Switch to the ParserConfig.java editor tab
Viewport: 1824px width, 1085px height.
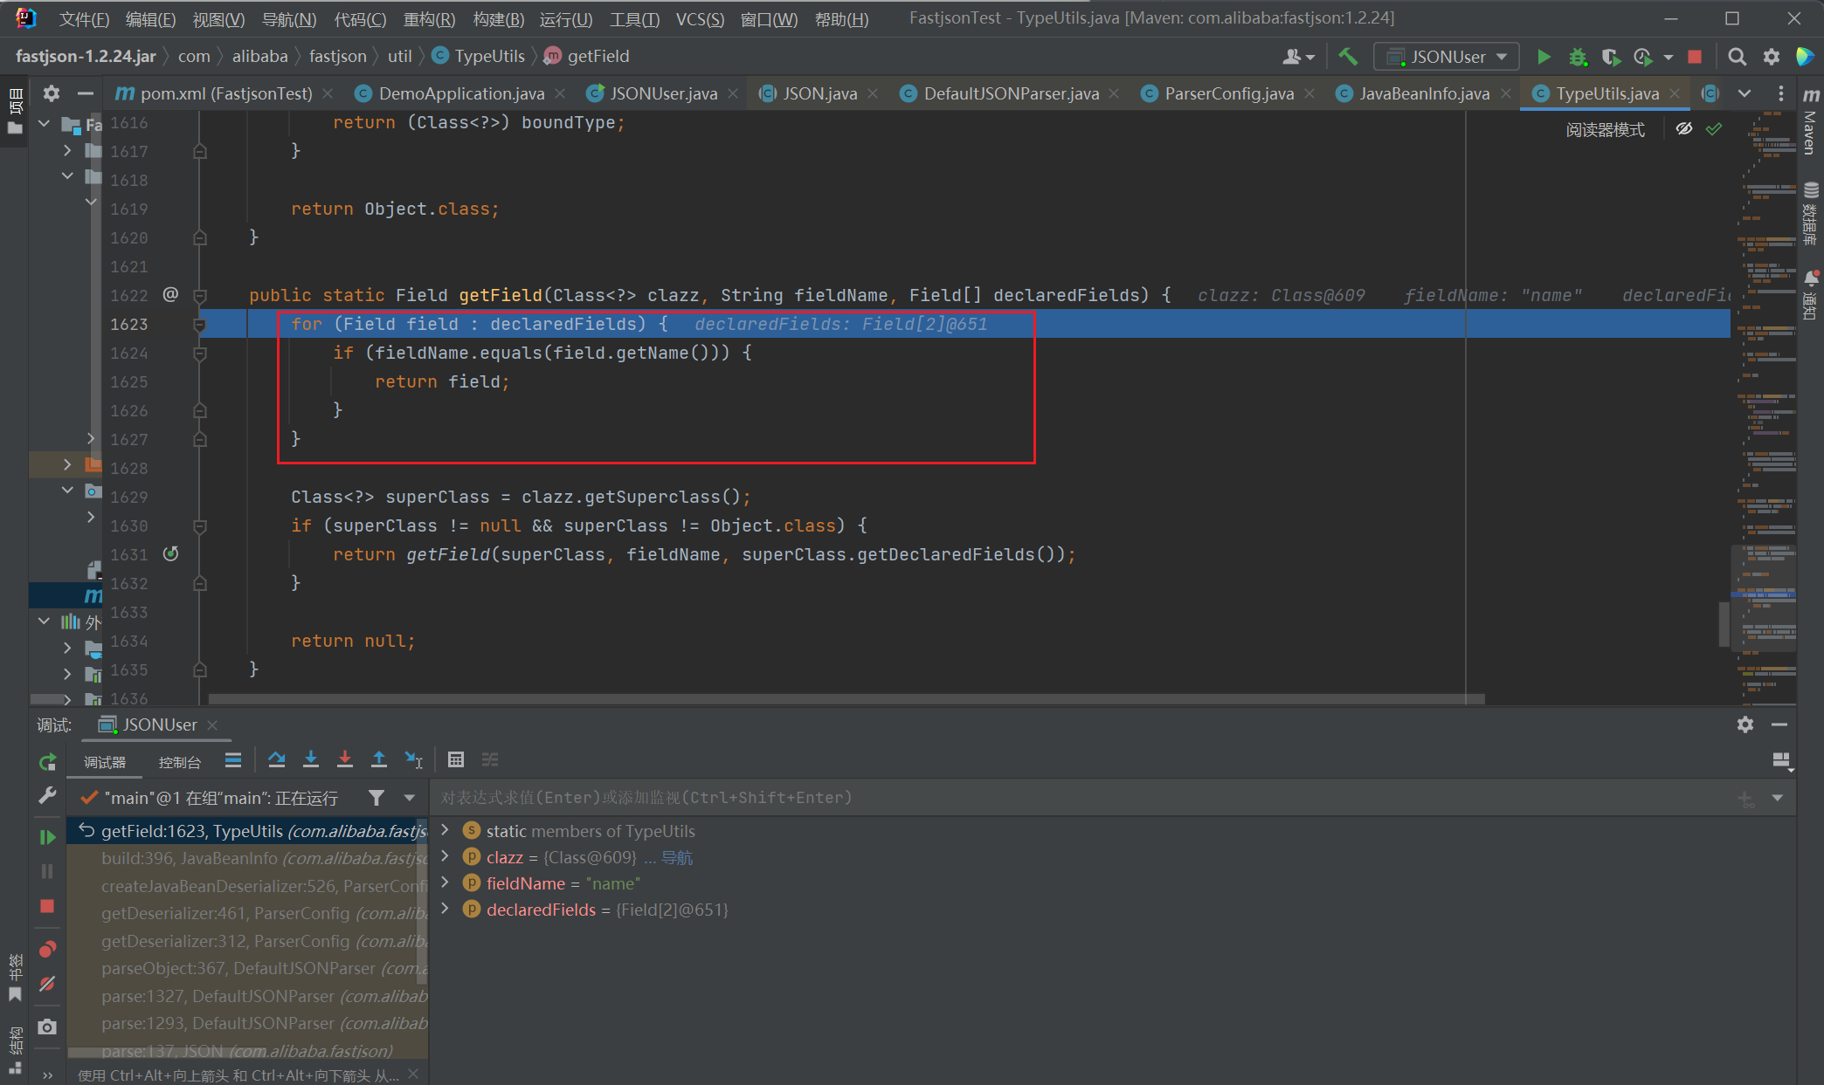tap(1228, 93)
